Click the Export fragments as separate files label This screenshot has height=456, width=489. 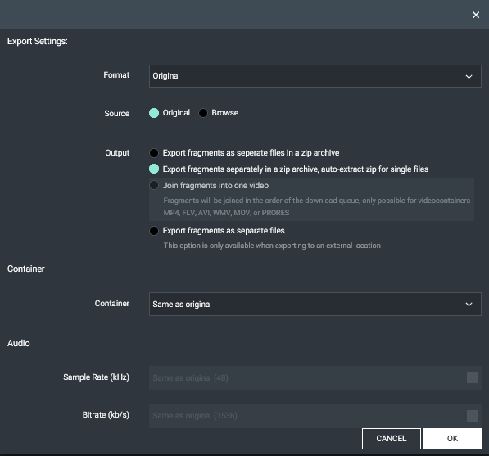[224, 231]
